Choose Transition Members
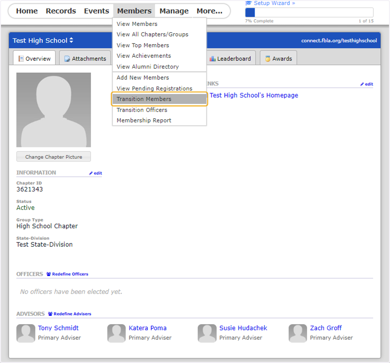The width and height of the screenshot is (390, 363). point(159,99)
